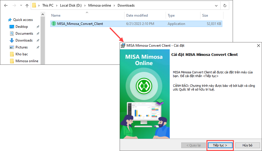This screenshot has width=262, height=151.
Task: Go forward in File Explorer
Action: tap(14, 5)
